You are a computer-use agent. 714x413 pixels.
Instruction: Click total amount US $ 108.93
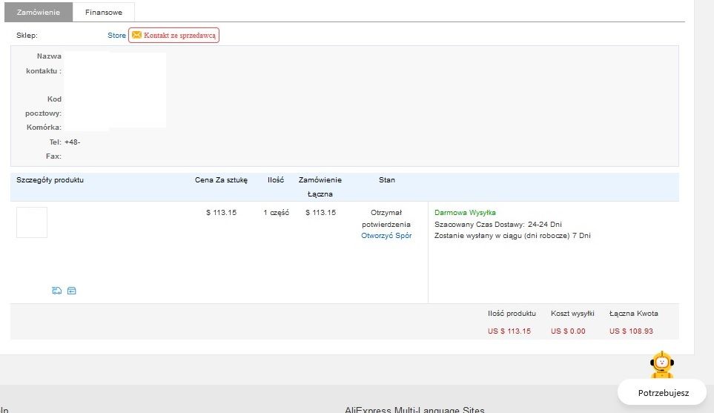631,331
